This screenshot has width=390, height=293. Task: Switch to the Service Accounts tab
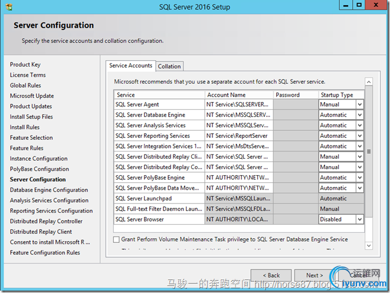point(131,65)
